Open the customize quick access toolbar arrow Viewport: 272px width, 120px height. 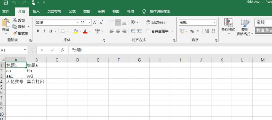[x=44, y=3]
